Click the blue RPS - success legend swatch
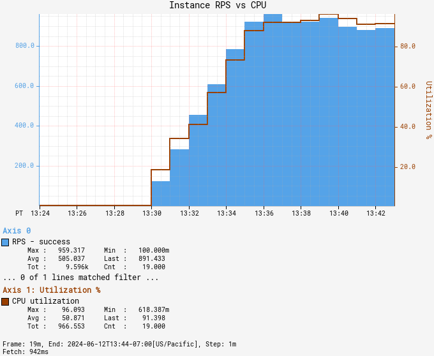Image resolution: width=434 pixels, height=356 pixels. pyautogui.click(x=5, y=242)
